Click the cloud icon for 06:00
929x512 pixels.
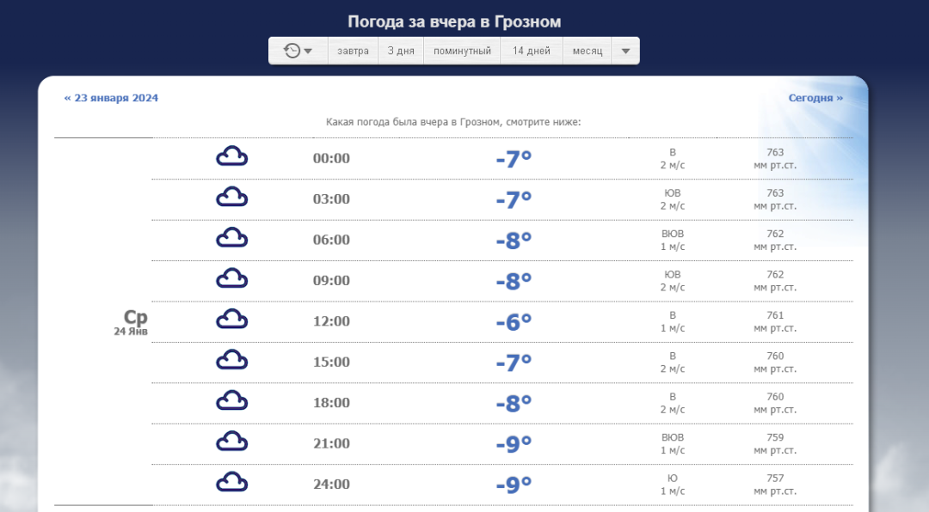point(231,238)
